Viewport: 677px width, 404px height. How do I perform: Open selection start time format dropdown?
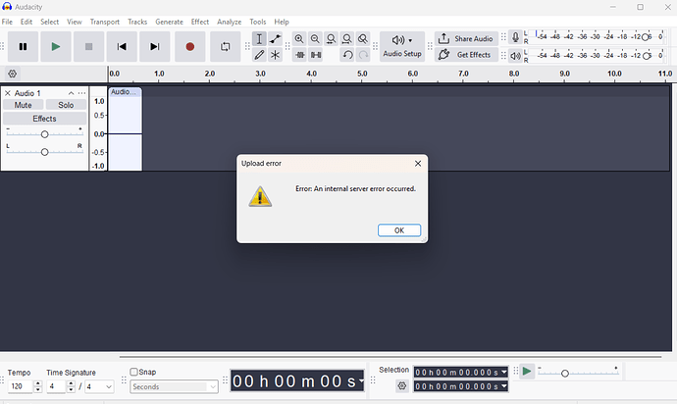504,372
